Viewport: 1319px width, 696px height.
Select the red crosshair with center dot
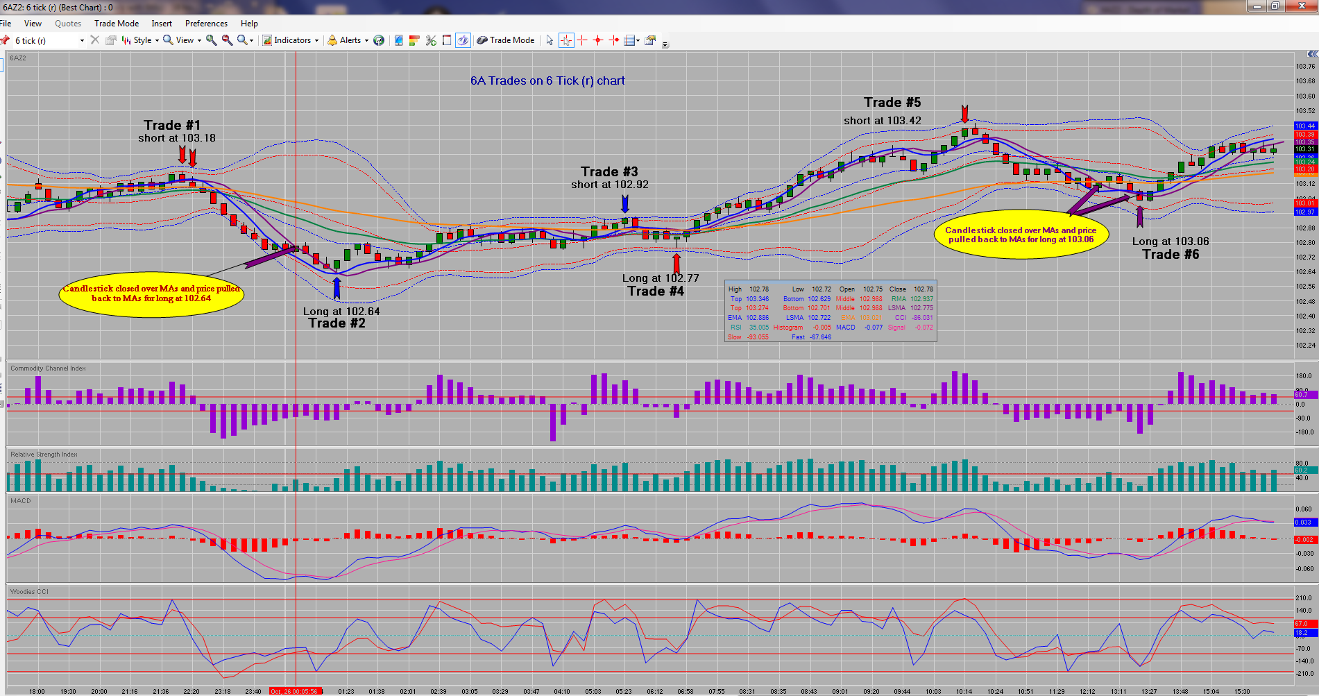pyautogui.click(x=598, y=40)
